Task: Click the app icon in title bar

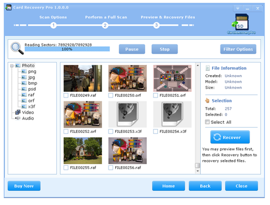Action: 8,7
